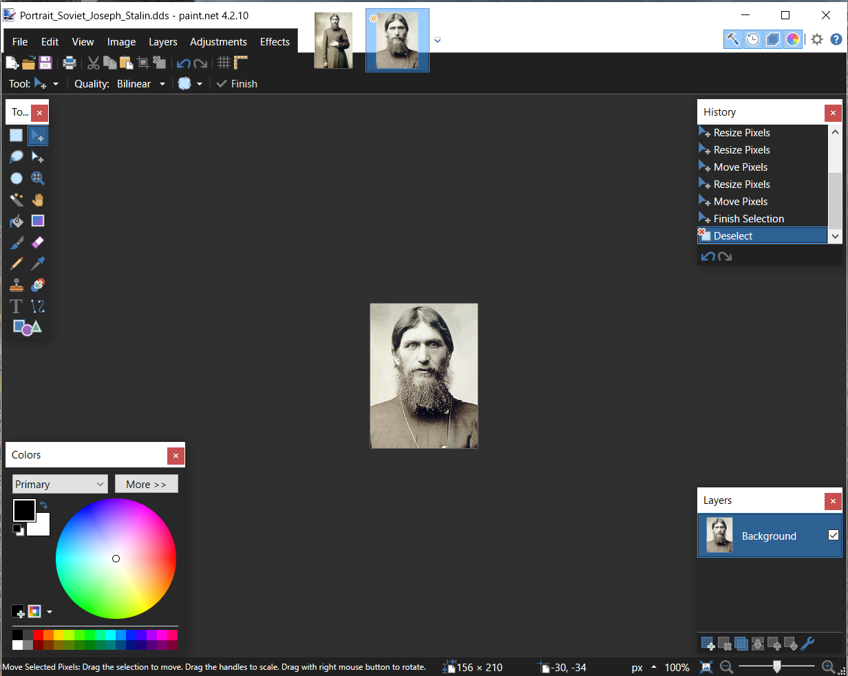
Task: Select Deselect entry in History
Action: pos(762,235)
